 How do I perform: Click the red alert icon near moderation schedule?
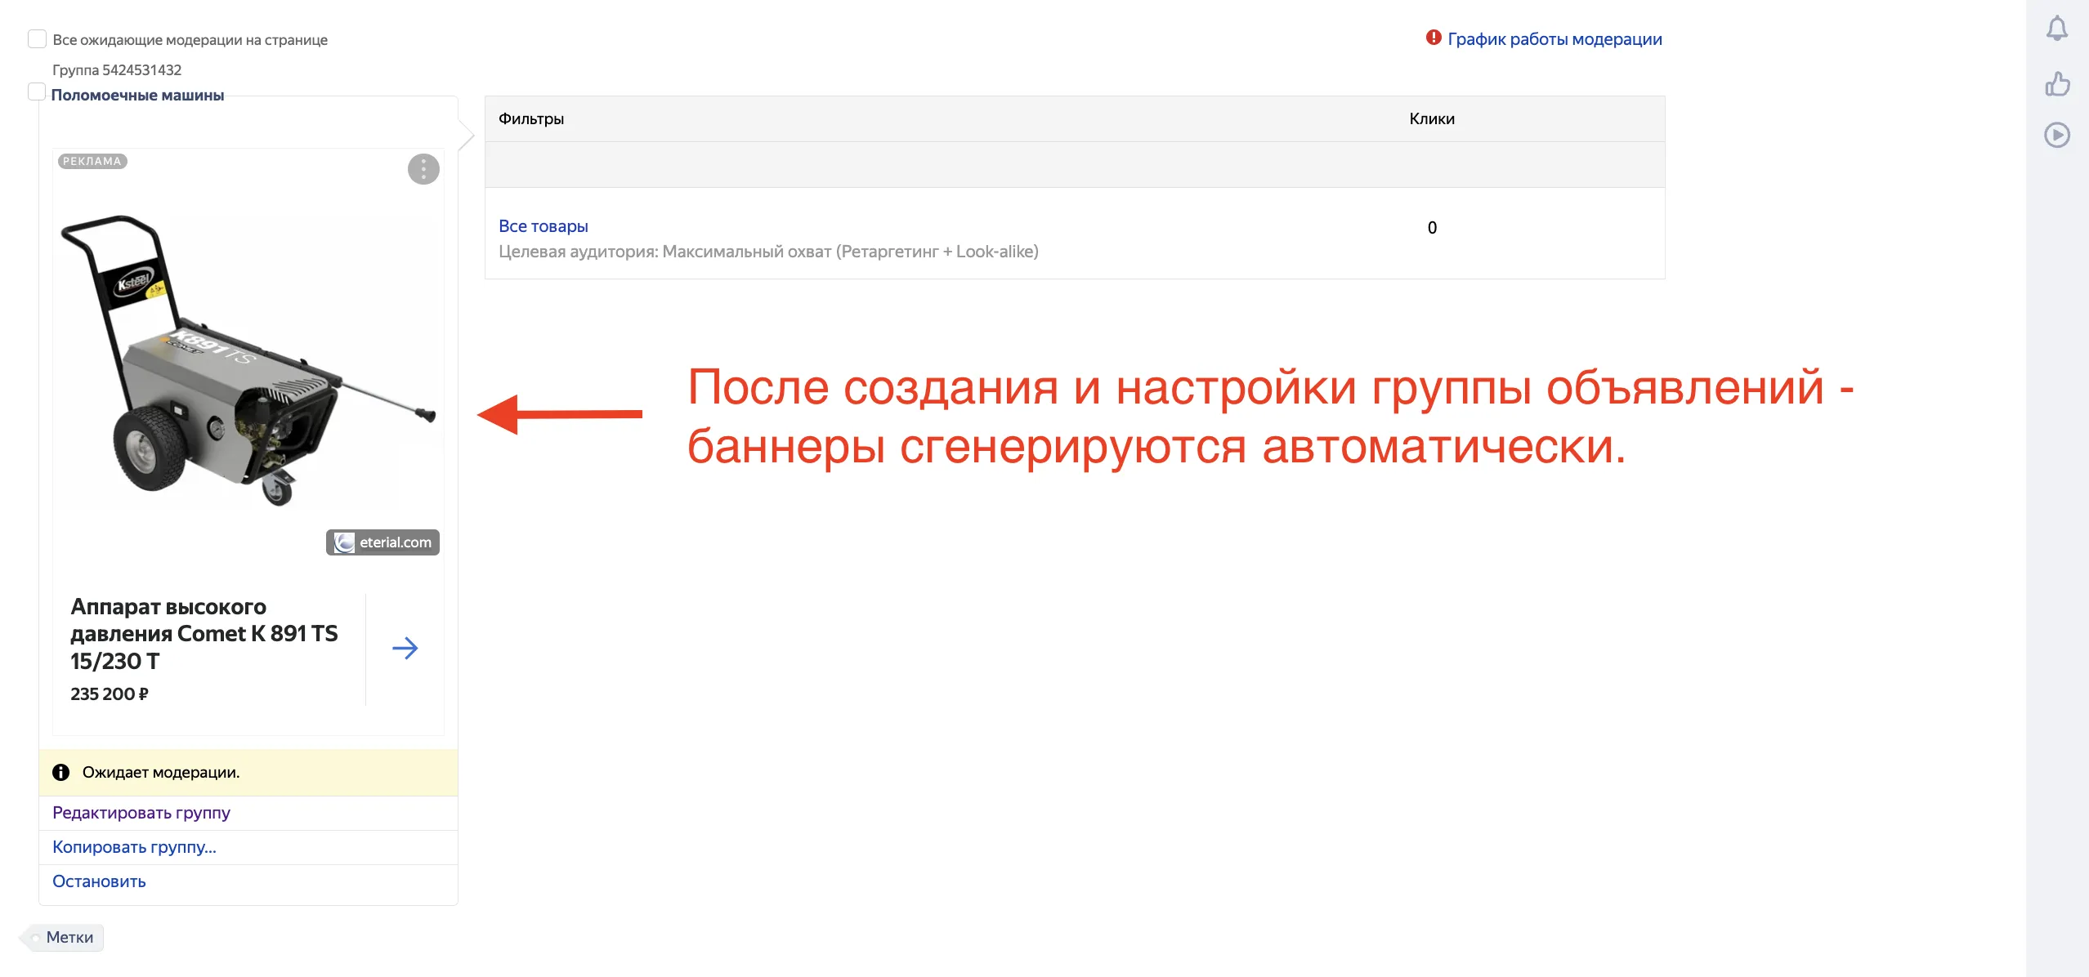pos(1433,38)
